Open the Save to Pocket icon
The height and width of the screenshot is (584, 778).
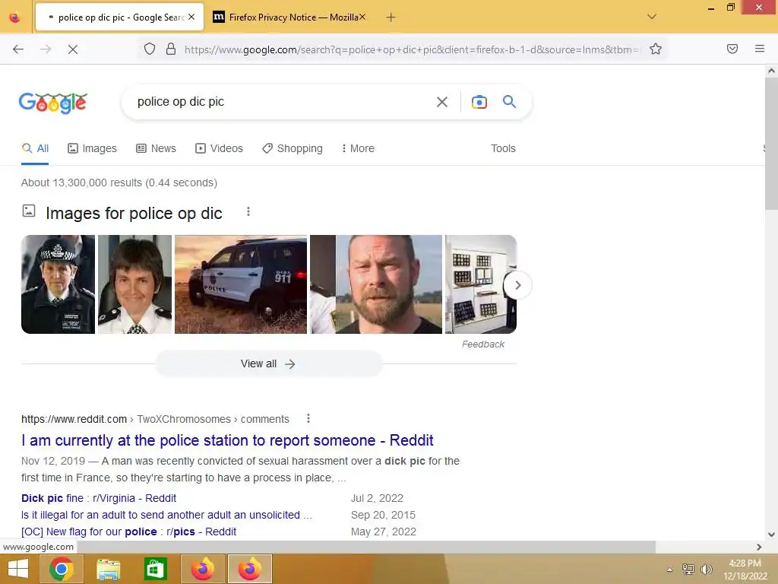(732, 49)
